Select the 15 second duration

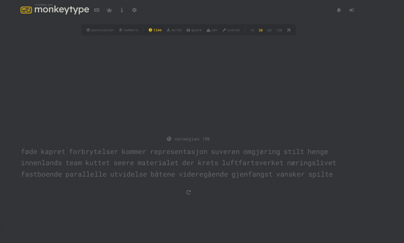[252, 30]
